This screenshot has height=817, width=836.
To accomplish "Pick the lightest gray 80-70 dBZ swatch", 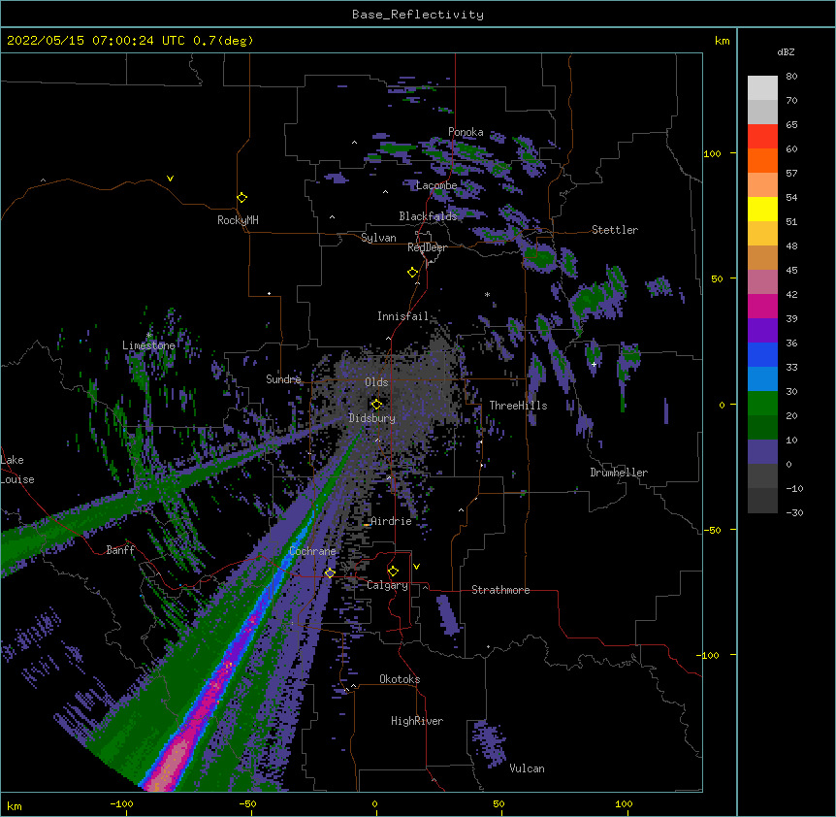I will pyautogui.click(x=762, y=88).
